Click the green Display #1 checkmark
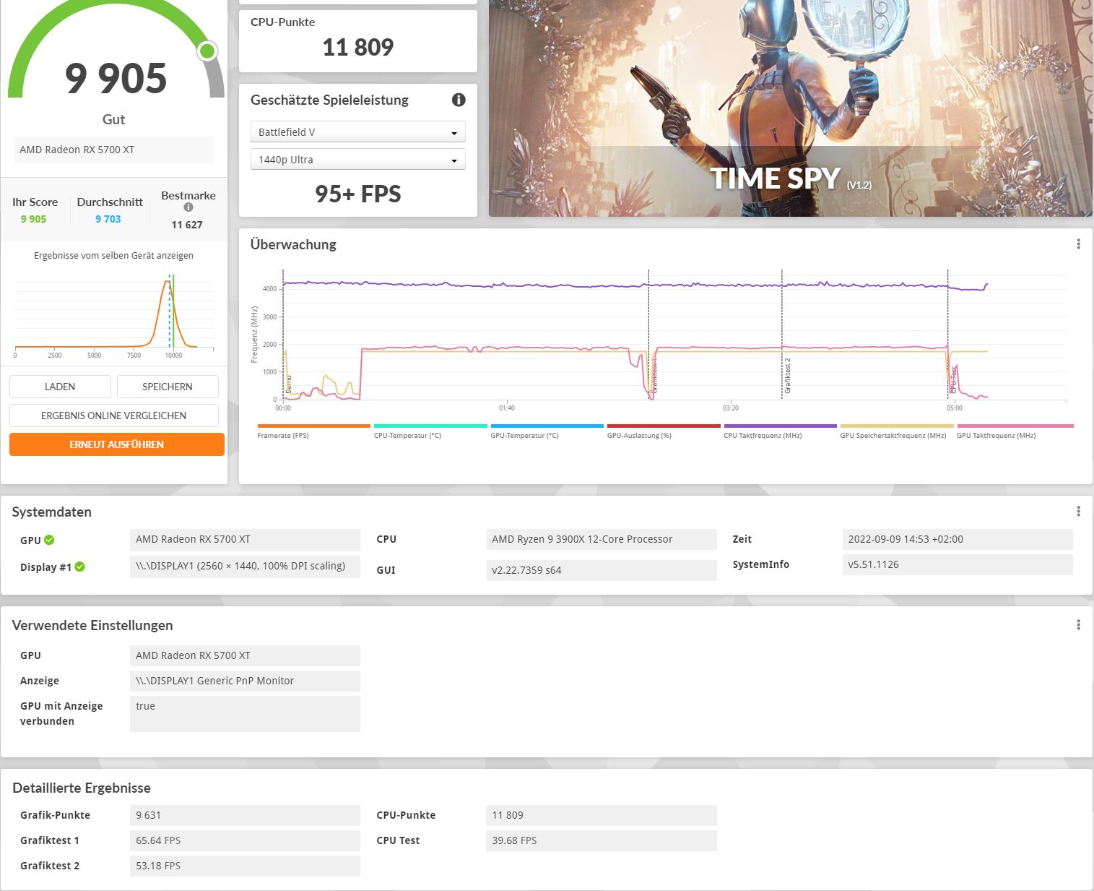The image size is (1094, 891). (79, 567)
